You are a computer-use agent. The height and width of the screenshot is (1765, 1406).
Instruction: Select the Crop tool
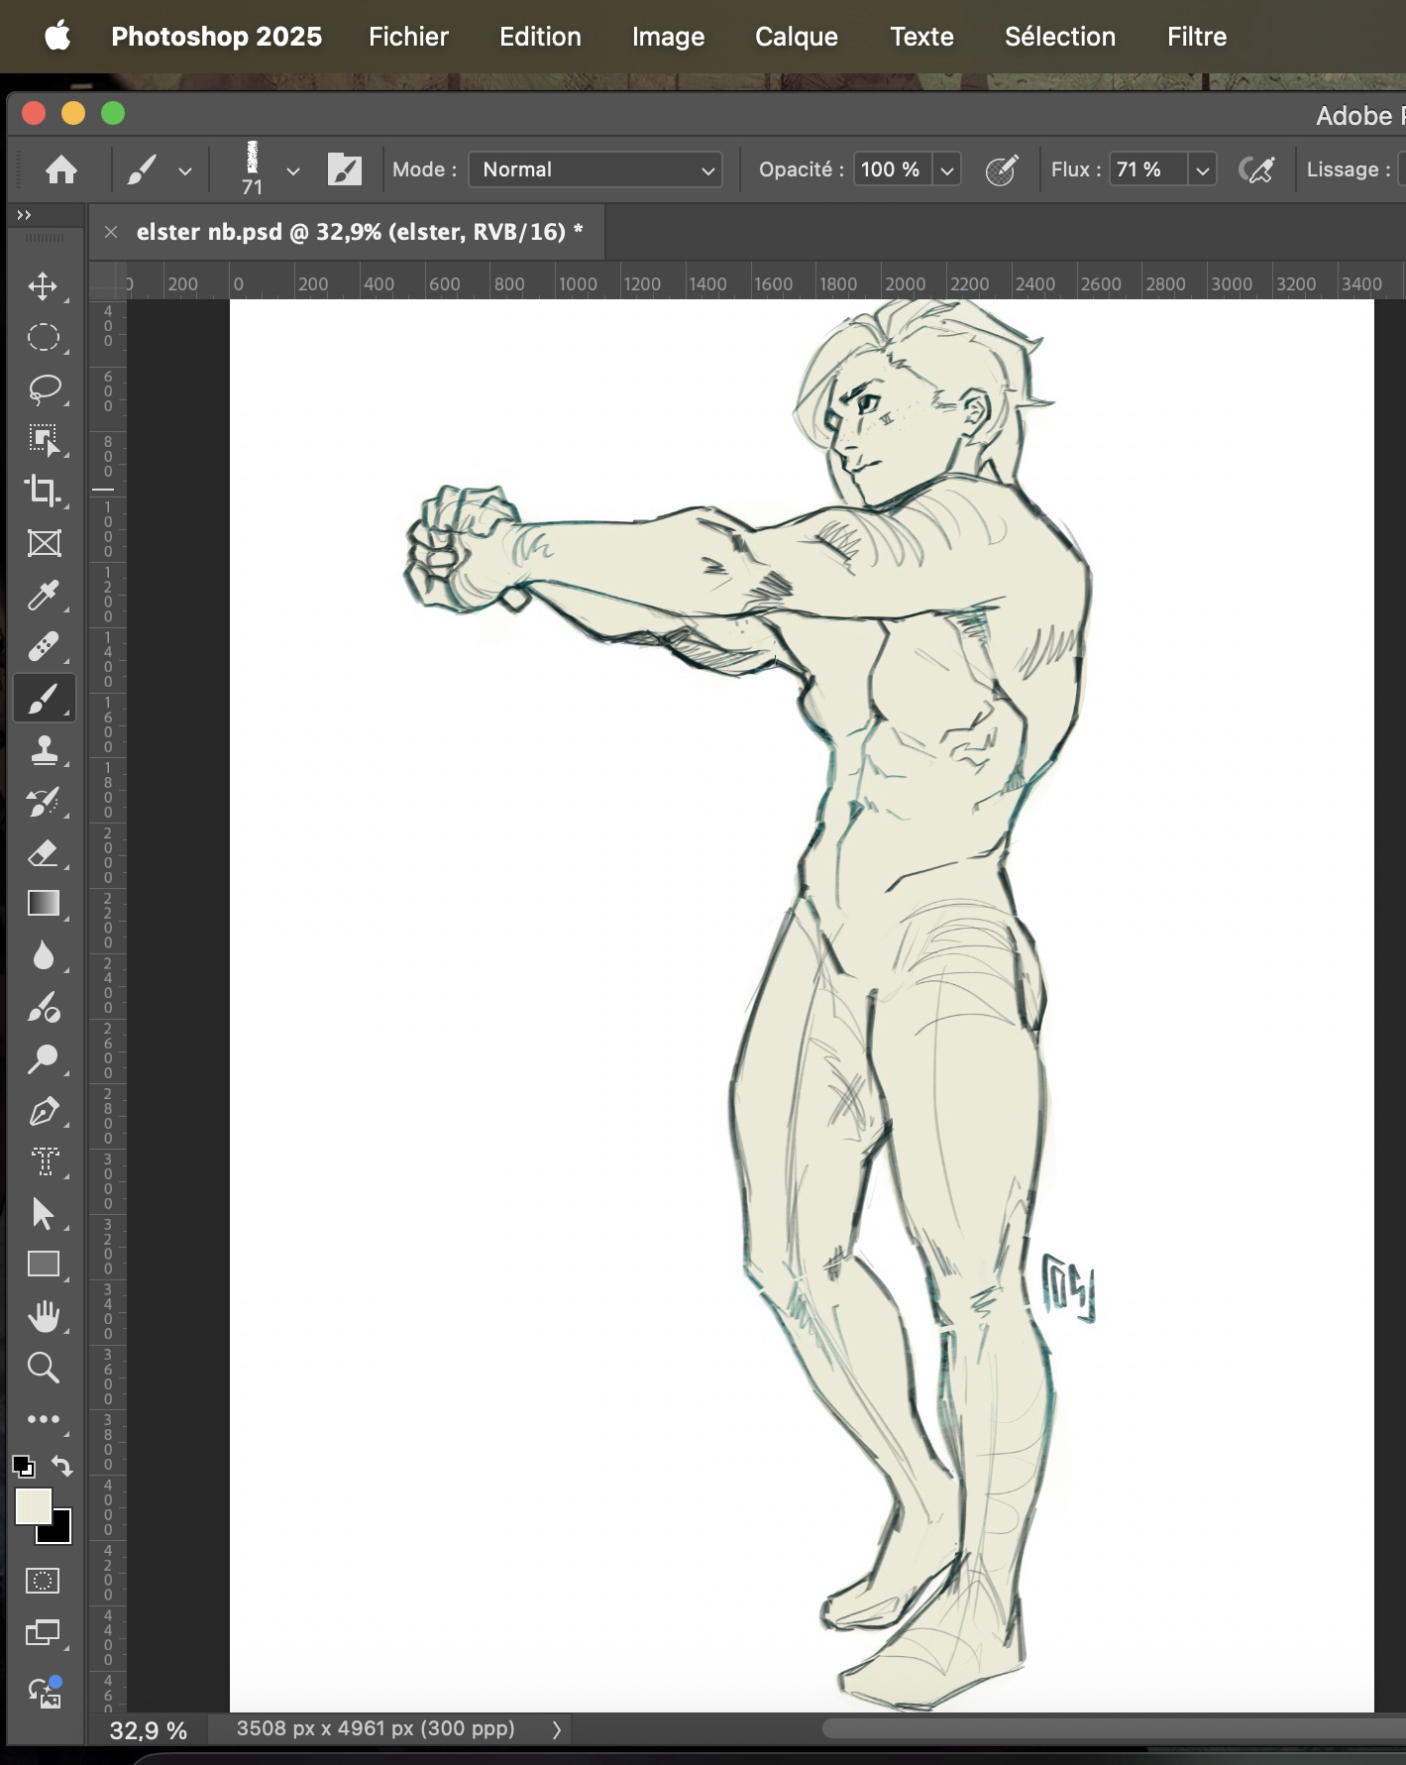(x=43, y=491)
